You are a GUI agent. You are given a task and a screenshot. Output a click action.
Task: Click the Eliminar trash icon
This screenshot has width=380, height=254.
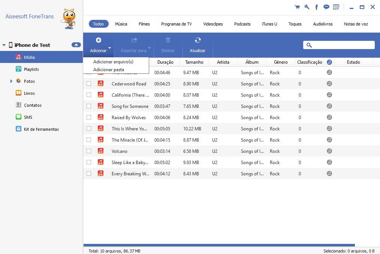168,40
